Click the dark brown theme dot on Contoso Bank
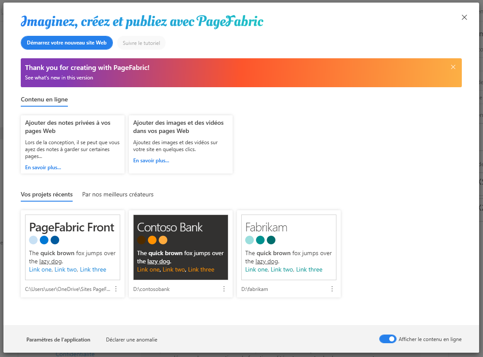The height and width of the screenshot is (357, 483). click(x=141, y=240)
